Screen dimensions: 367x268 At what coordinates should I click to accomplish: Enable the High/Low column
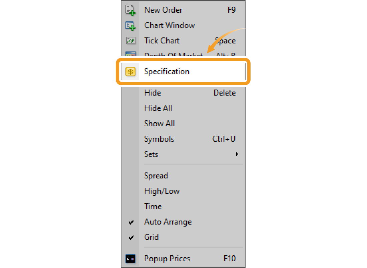pyautogui.click(x=162, y=191)
